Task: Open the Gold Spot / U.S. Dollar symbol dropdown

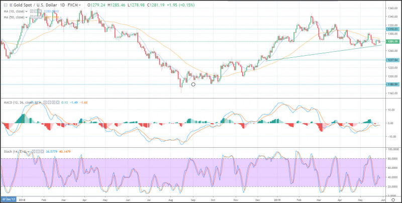Action: tap(79, 5)
